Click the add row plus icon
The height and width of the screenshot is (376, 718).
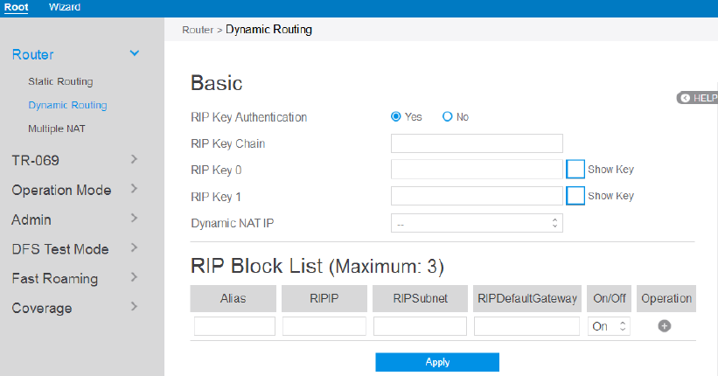664,326
